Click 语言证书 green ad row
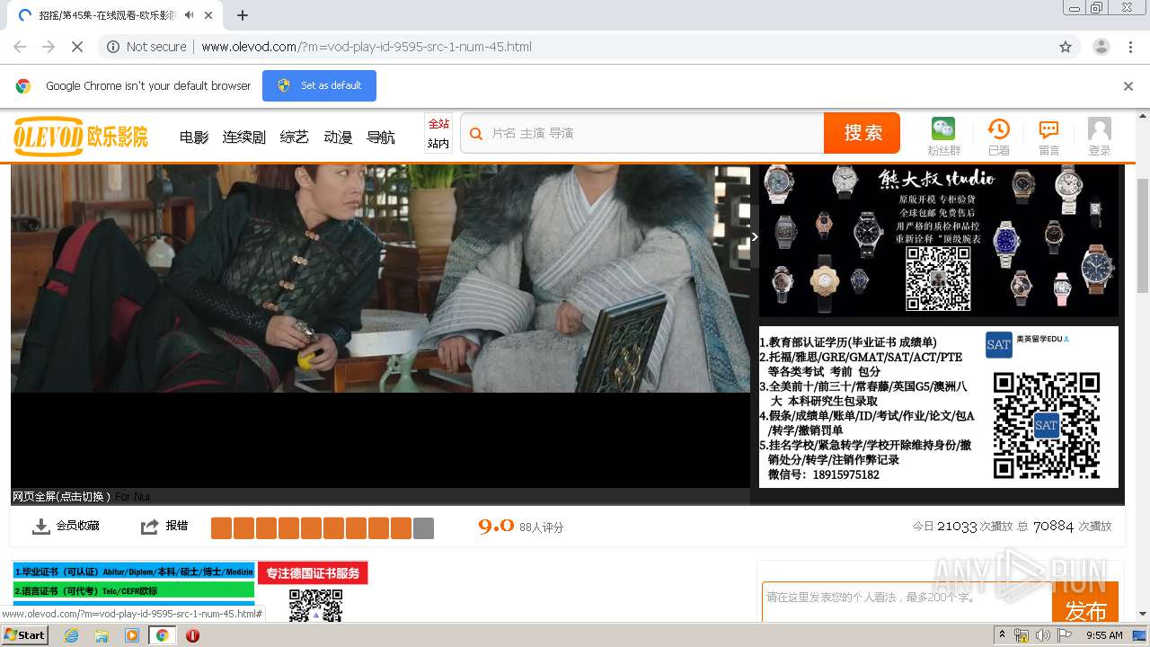 [x=133, y=590]
